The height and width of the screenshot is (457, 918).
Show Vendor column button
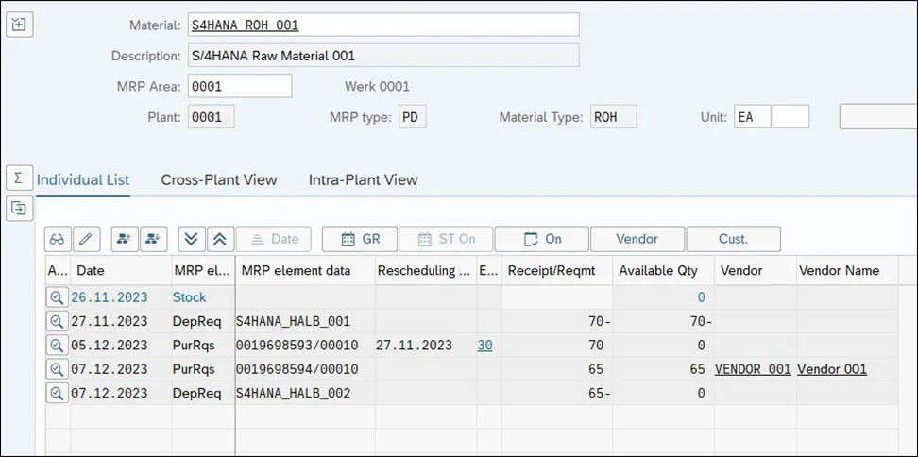[x=637, y=239]
